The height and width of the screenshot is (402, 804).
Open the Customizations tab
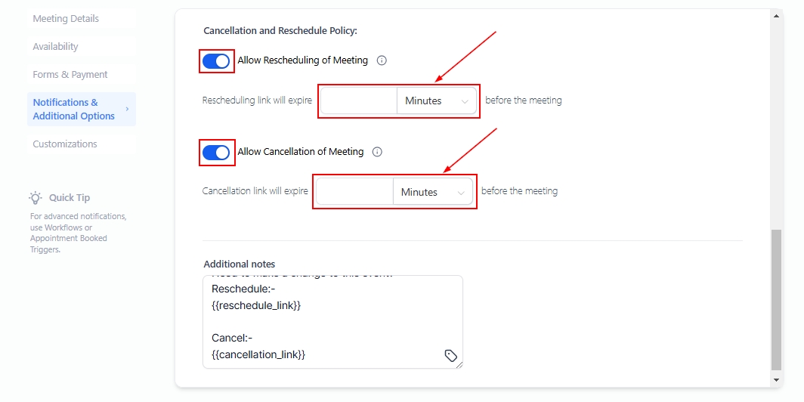65,144
